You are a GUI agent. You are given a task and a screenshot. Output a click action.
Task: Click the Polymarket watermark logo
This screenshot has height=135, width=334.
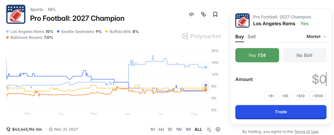pos(201,36)
